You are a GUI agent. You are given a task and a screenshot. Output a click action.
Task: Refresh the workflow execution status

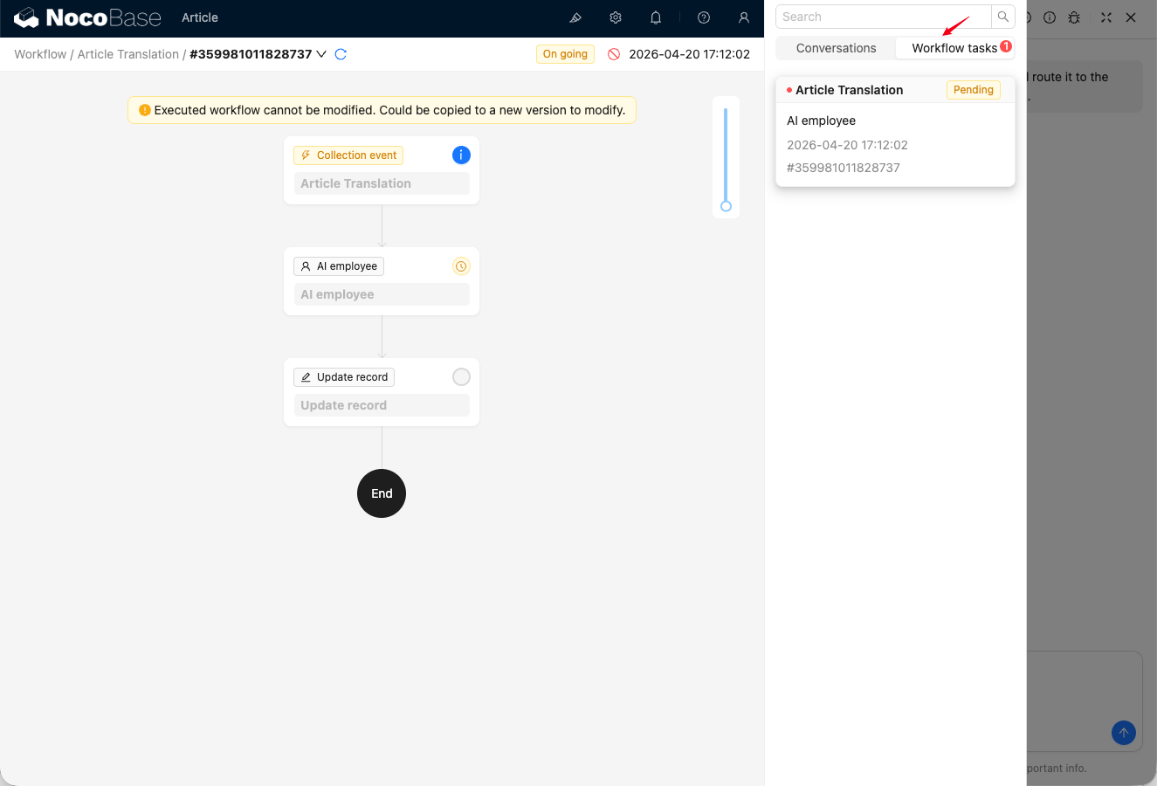click(x=341, y=54)
